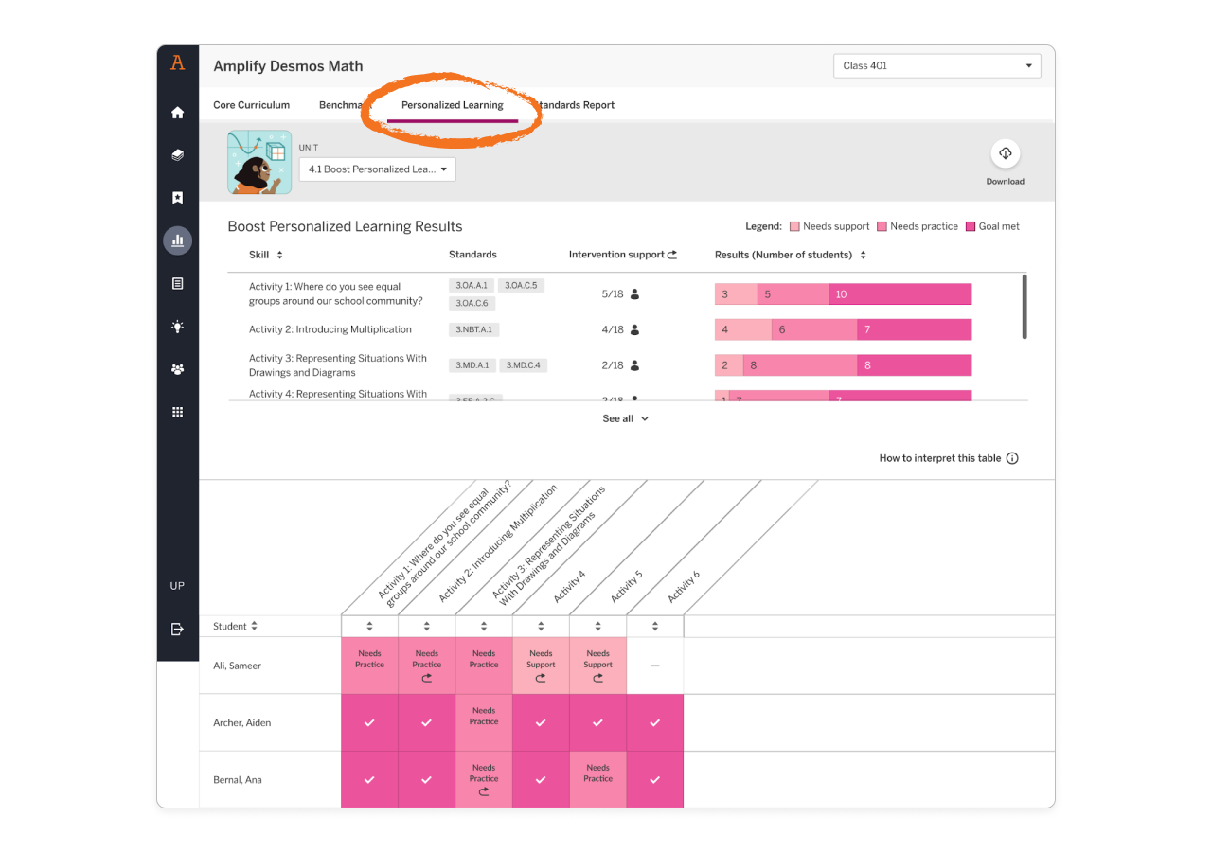Click the sign-out icon at sidebar bottom
The width and height of the screenshot is (1212, 852).
point(177,629)
